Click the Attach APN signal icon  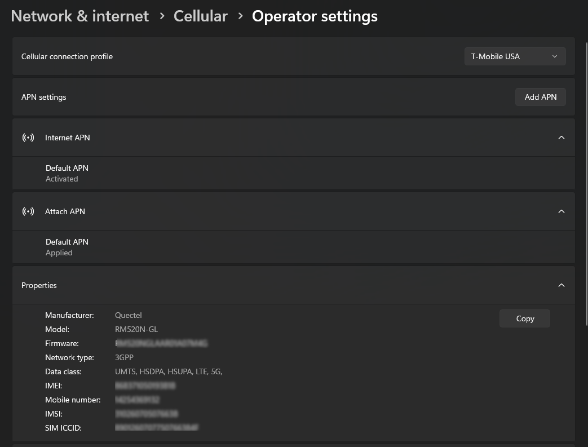28,211
